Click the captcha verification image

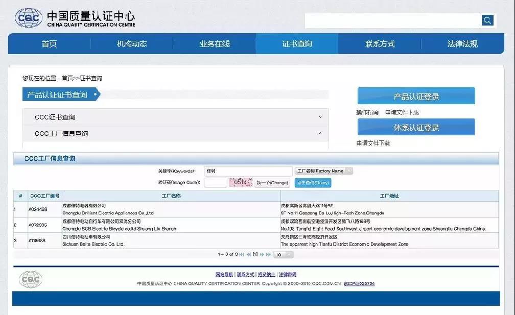pos(241,182)
